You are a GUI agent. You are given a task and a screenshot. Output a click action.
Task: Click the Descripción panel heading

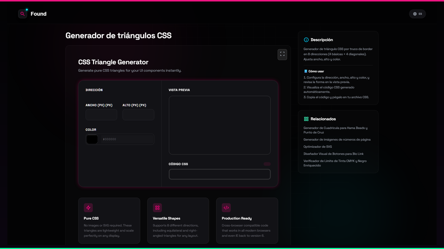pyautogui.click(x=322, y=40)
